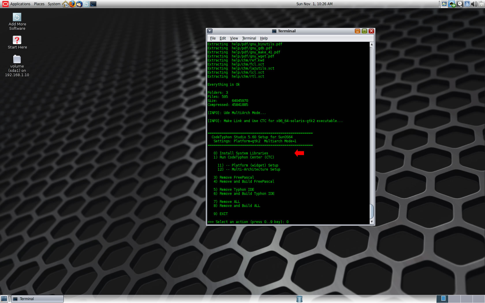Click '0) Install System Libraries' line
This screenshot has width=485, height=303.
tap(241, 153)
